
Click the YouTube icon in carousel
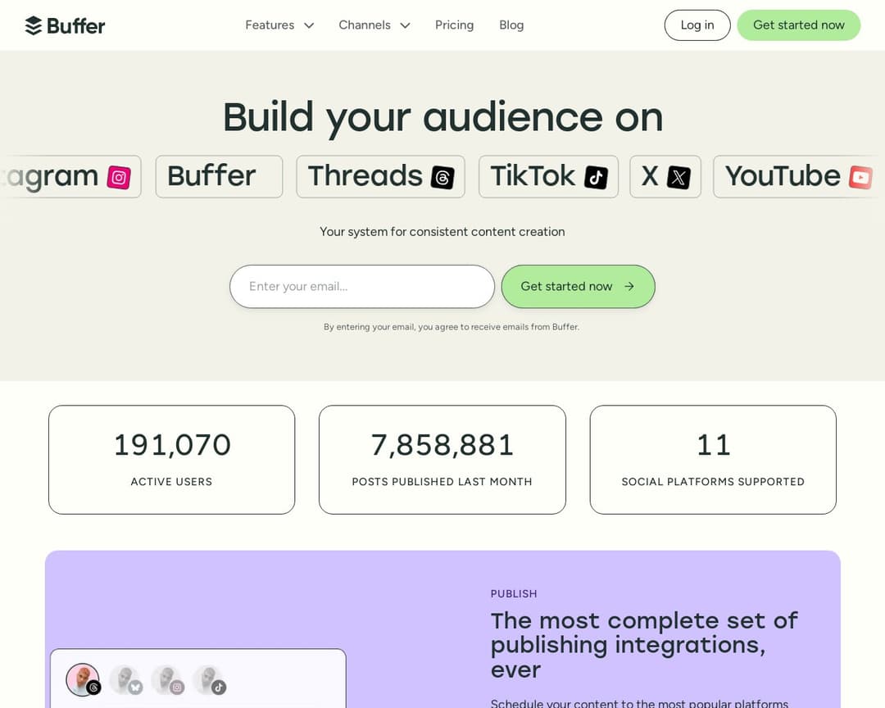(860, 177)
